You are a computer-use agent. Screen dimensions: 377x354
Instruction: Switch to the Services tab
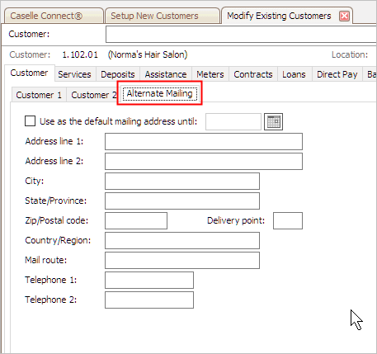(x=74, y=74)
